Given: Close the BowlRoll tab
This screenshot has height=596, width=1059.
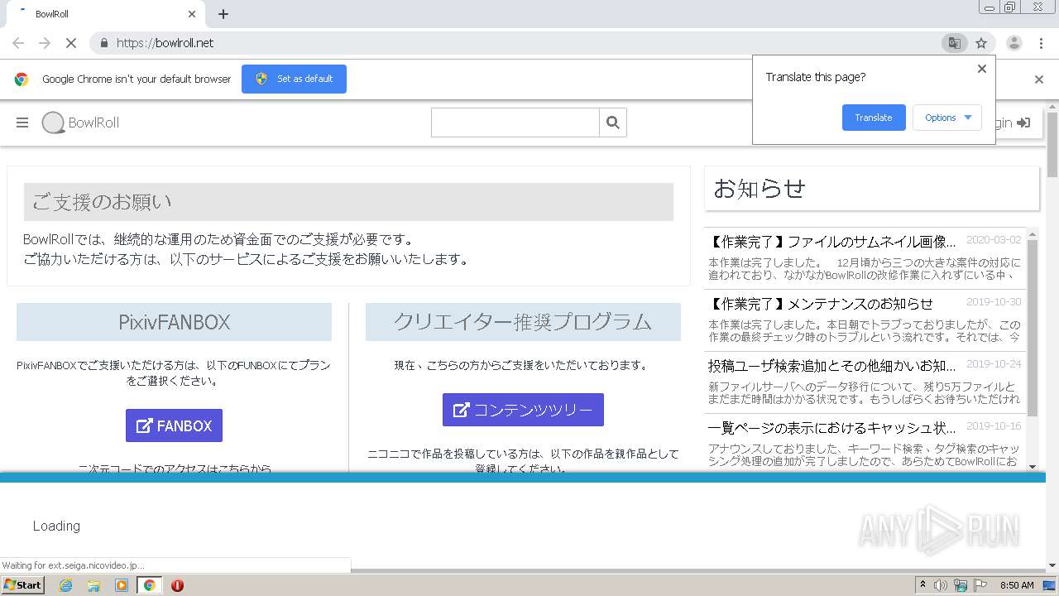Looking at the screenshot, I should [192, 14].
